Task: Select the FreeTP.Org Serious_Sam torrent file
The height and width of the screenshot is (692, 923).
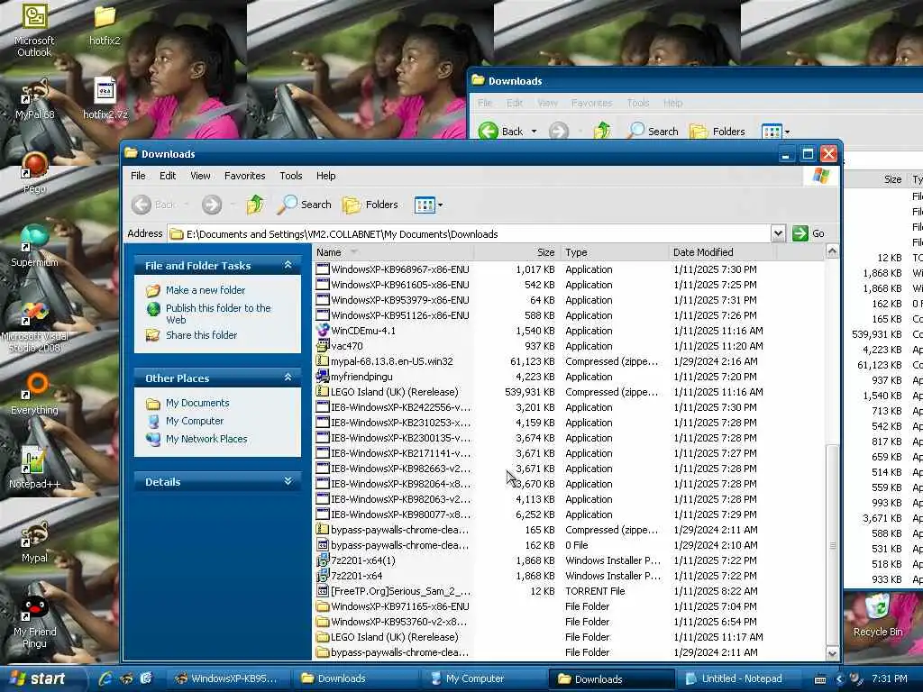Action: pyautogui.click(x=400, y=591)
